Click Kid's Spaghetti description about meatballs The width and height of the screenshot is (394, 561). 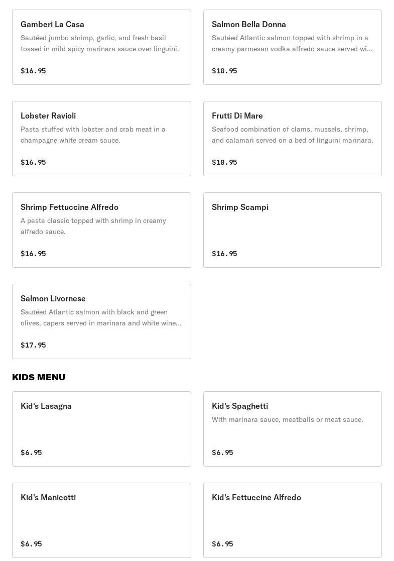(287, 419)
